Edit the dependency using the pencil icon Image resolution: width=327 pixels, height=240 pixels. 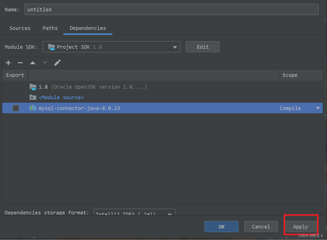pos(58,63)
